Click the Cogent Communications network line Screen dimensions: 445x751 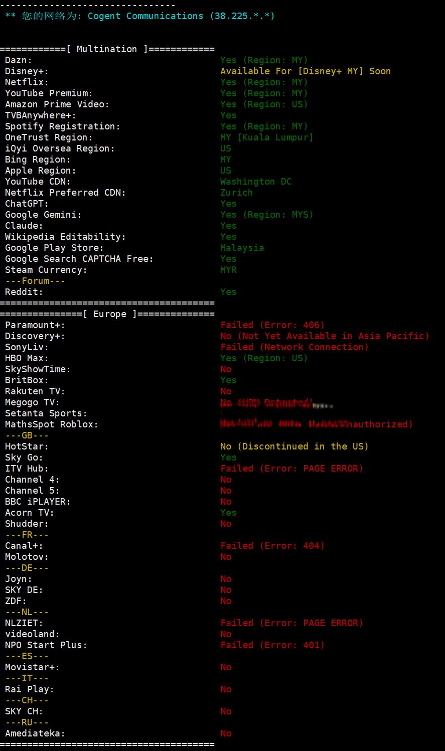click(x=140, y=16)
